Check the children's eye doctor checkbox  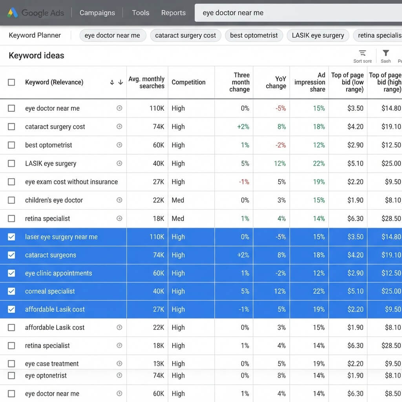[x=11, y=200]
